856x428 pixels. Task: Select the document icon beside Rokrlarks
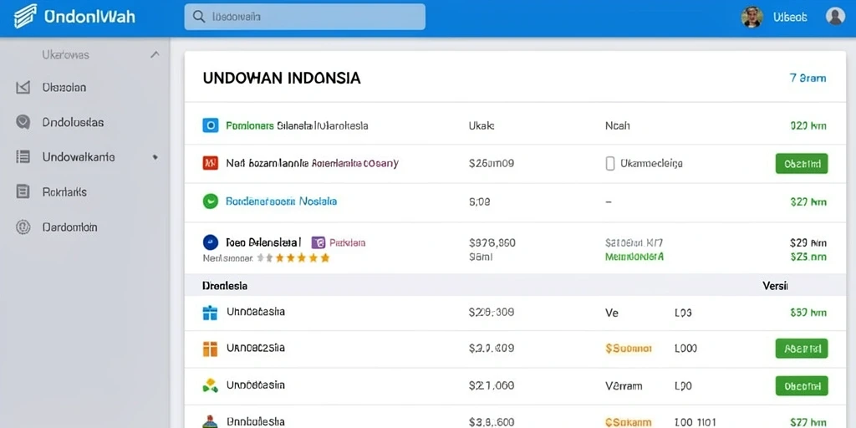pyautogui.click(x=23, y=191)
